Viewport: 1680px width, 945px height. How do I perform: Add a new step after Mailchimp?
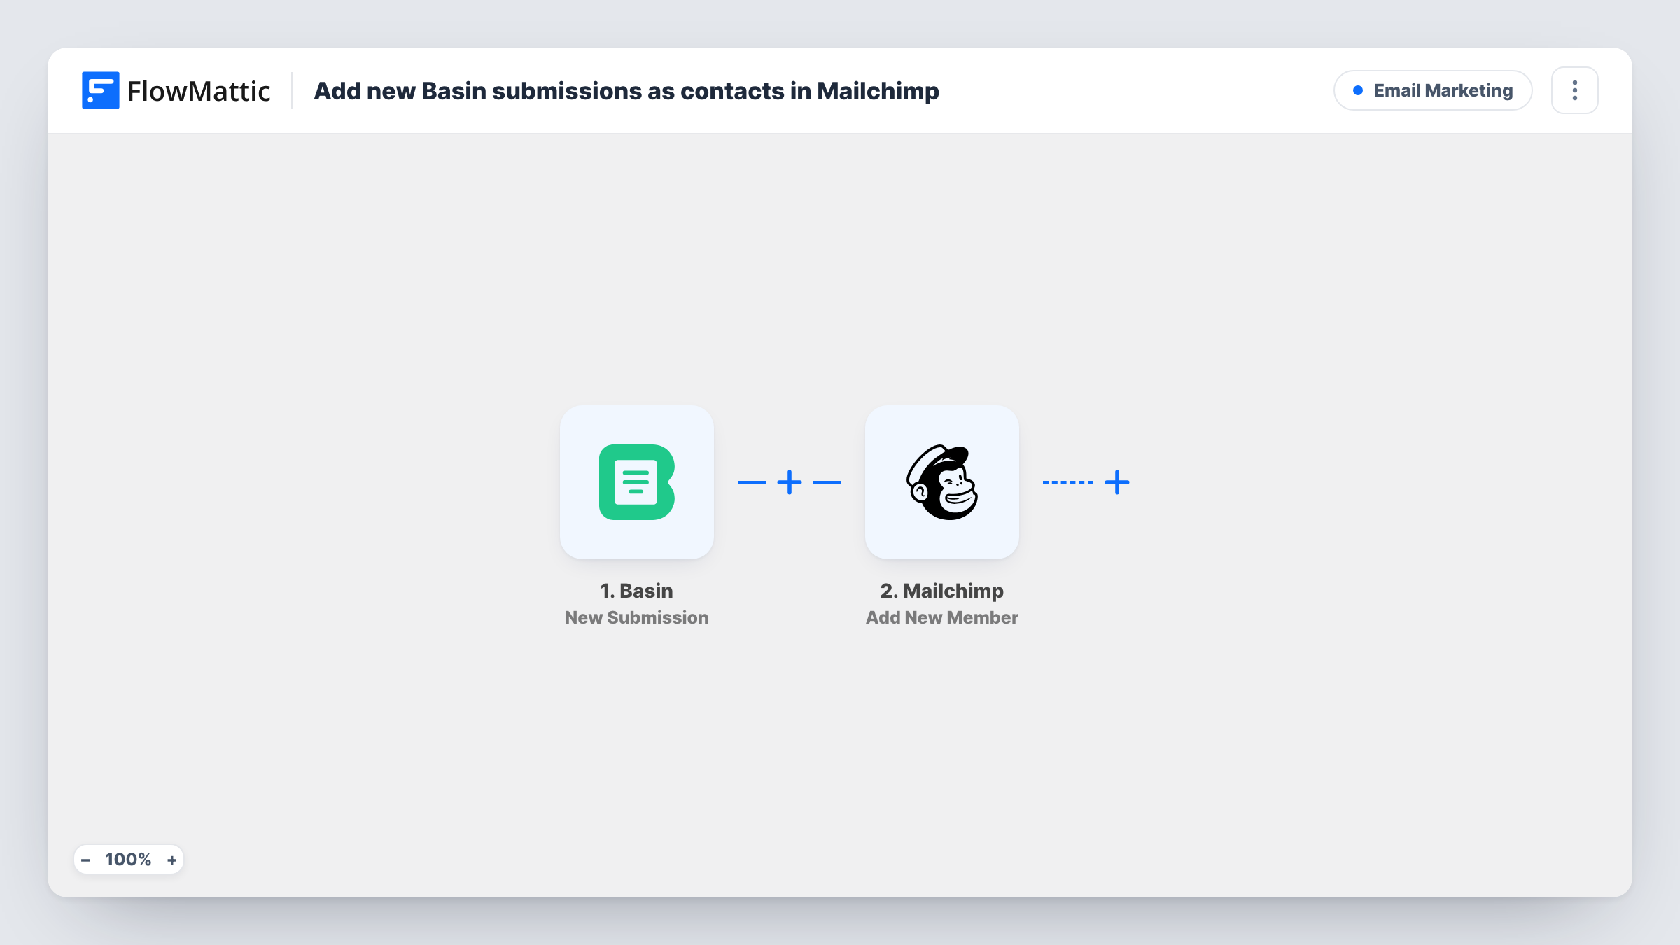click(x=1116, y=482)
